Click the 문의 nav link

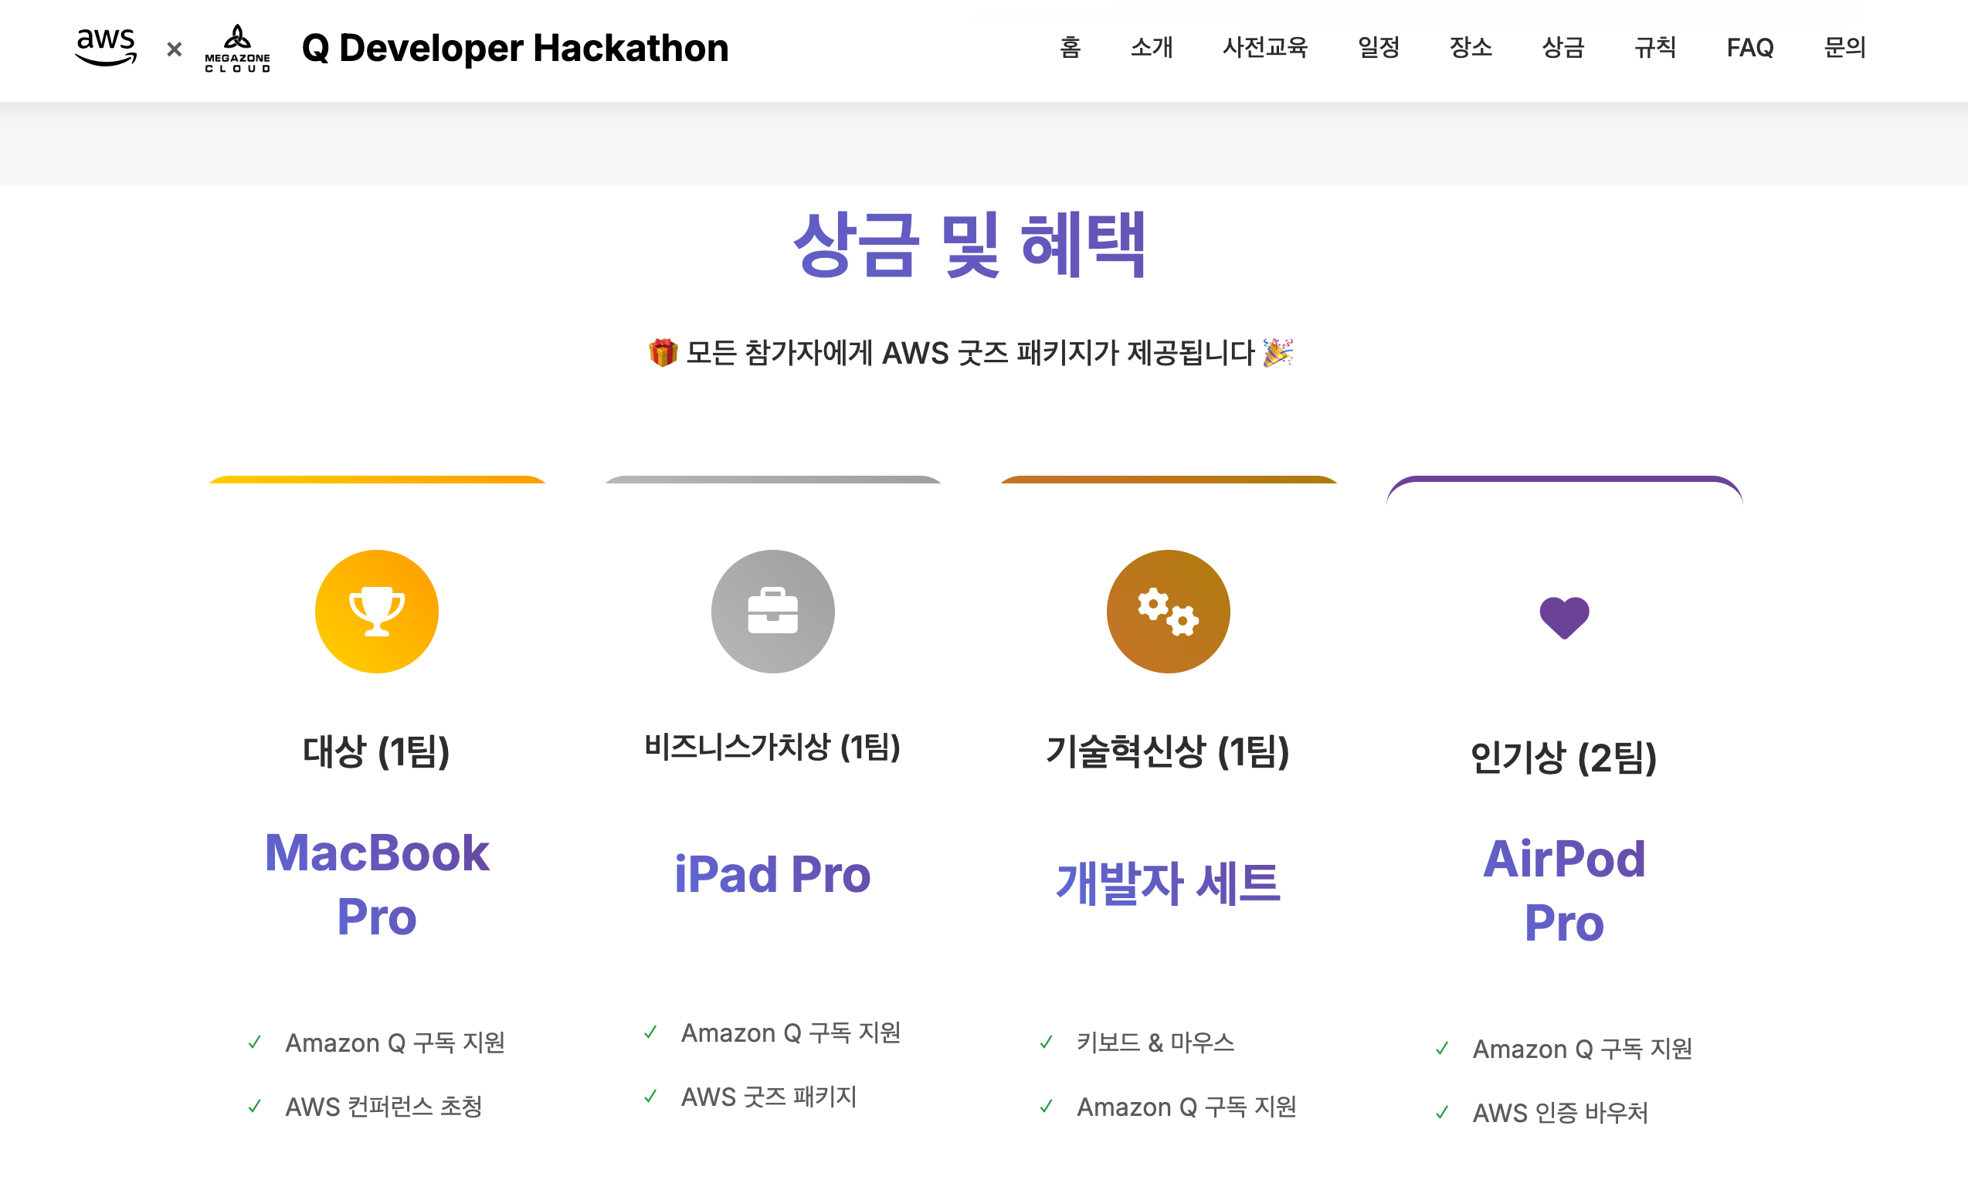[1844, 47]
